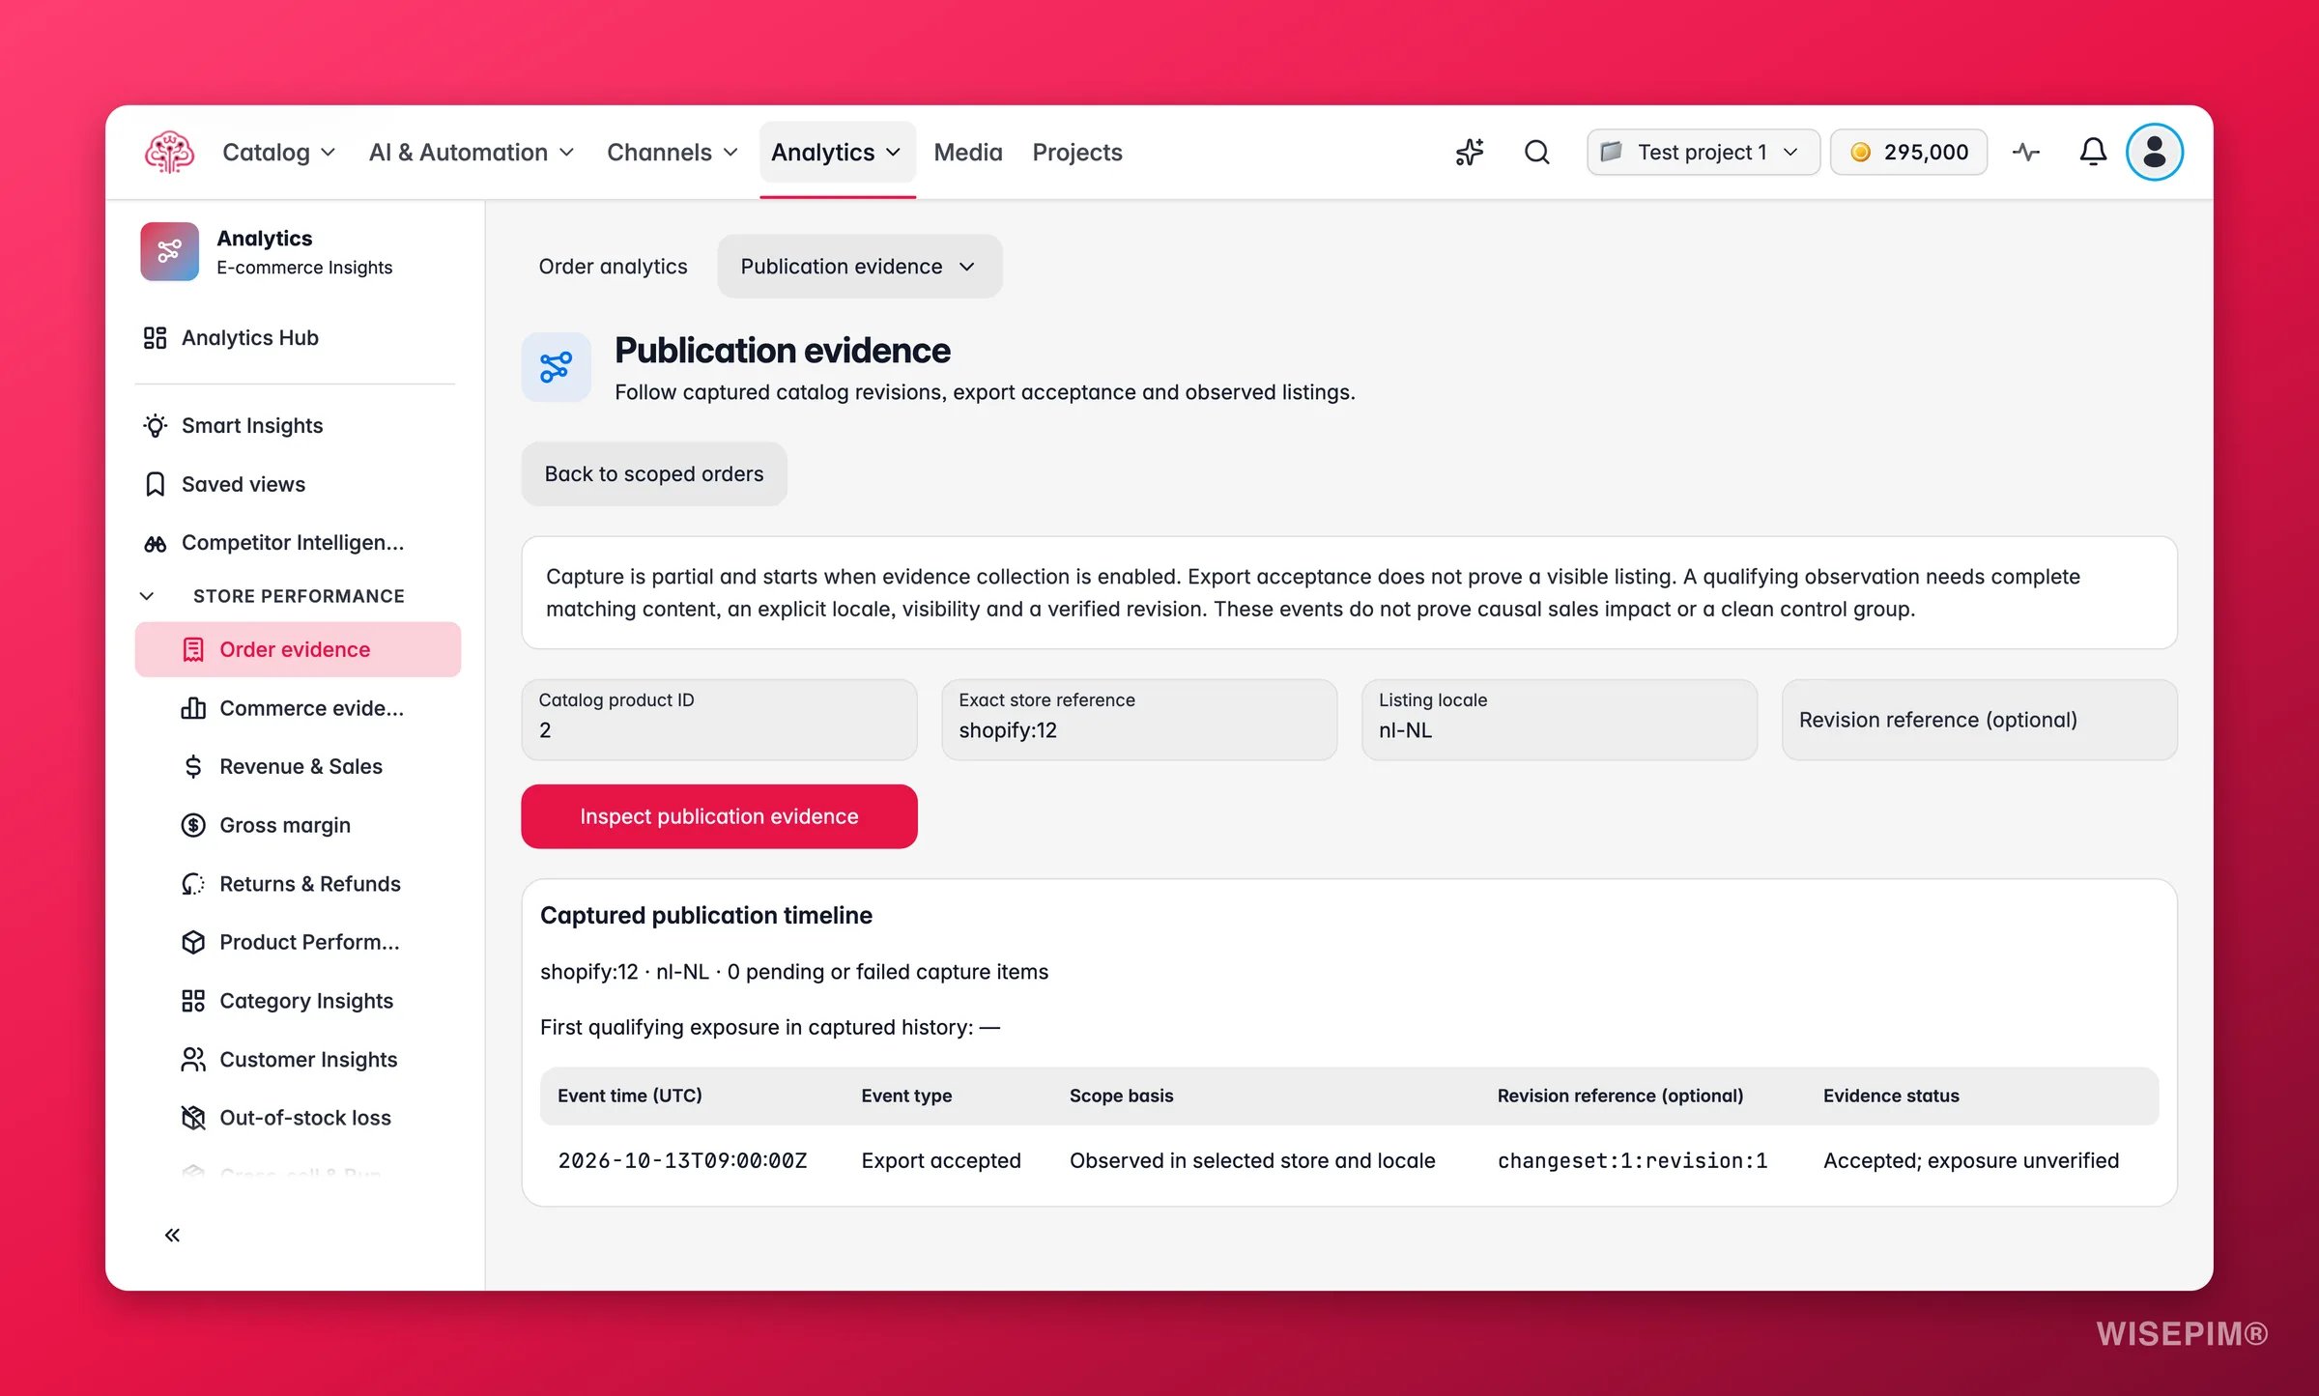Click Back to scoped orders button

[654, 473]
